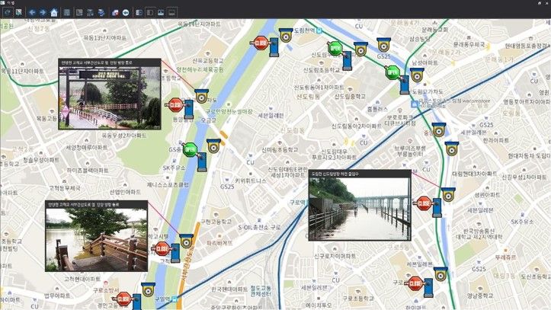551x310 pixels.
Task: Return to the home map view
Action: click(x=54, y=13)
